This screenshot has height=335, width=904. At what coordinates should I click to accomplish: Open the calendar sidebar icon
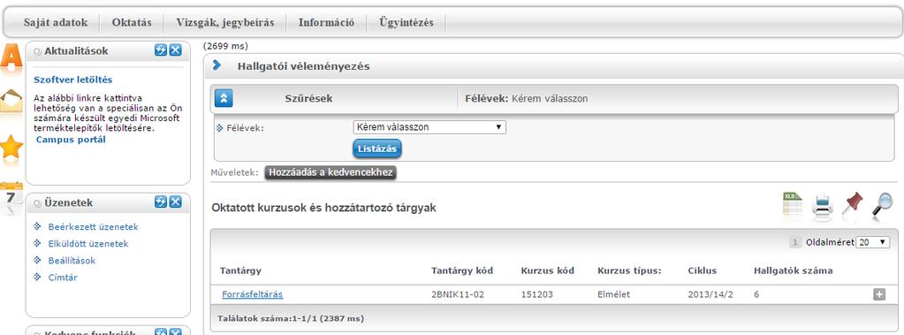(x=11, y=194)
